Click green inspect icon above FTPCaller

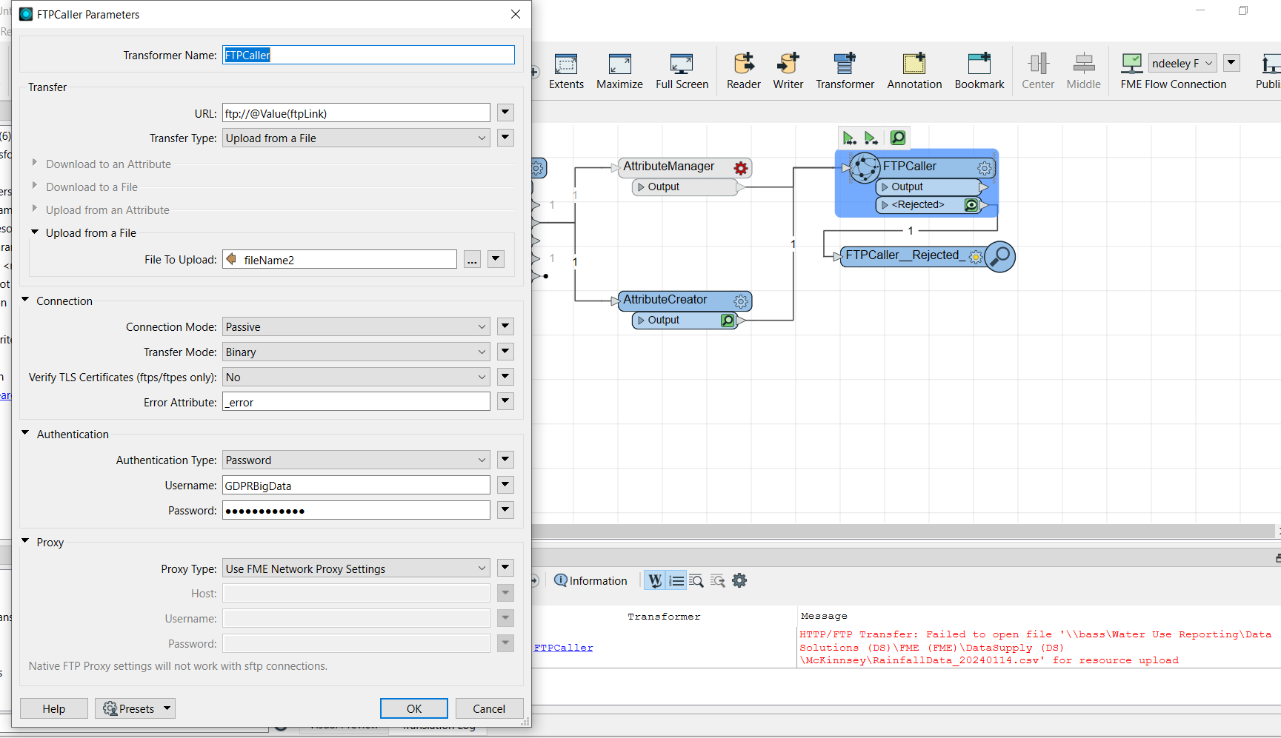click(x=897, y=138)
